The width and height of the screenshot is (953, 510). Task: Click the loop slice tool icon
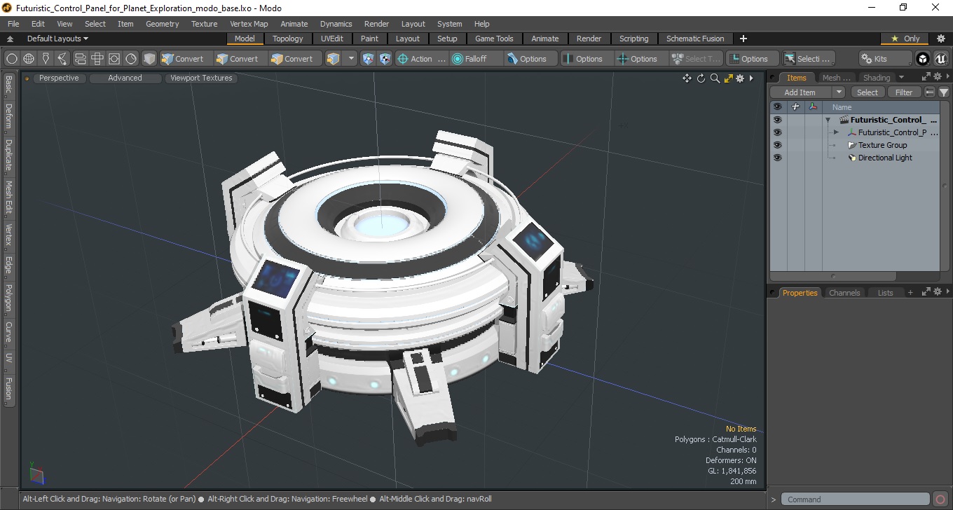[80, 59]
